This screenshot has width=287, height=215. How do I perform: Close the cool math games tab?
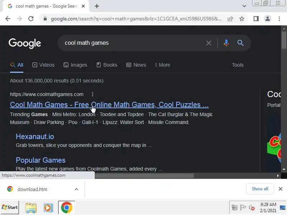pos(83,6)
